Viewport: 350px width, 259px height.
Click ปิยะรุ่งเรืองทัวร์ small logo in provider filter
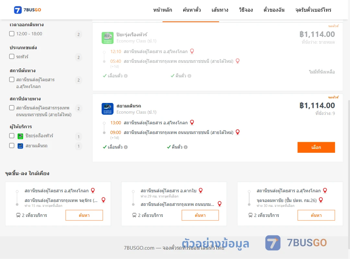click(20, 136)
